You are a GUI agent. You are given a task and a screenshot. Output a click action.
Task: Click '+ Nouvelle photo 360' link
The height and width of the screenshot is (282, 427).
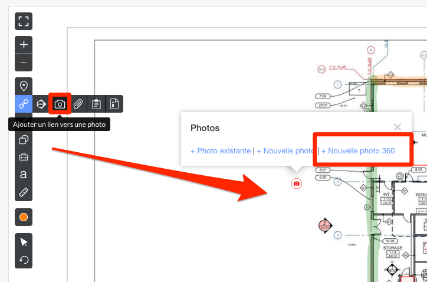point(358,151)
